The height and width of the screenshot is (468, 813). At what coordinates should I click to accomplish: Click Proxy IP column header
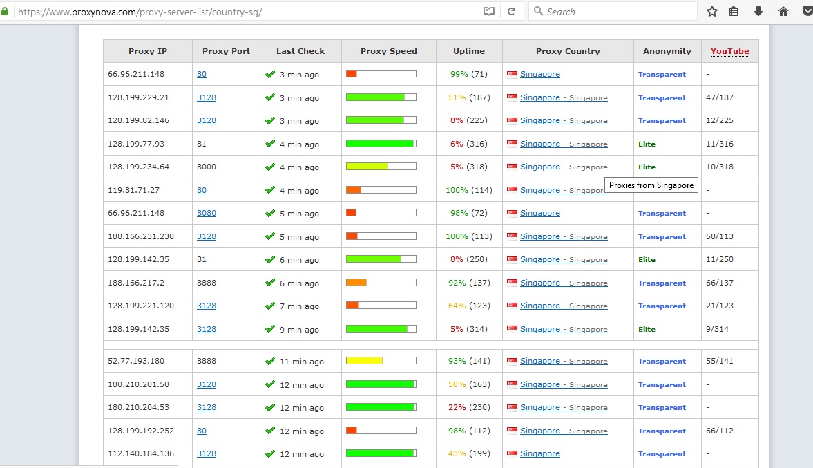[x=148, y=51]
